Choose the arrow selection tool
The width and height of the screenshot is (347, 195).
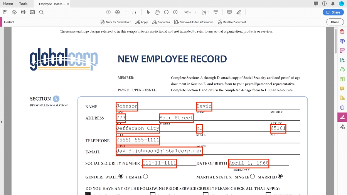pos(148,12)
